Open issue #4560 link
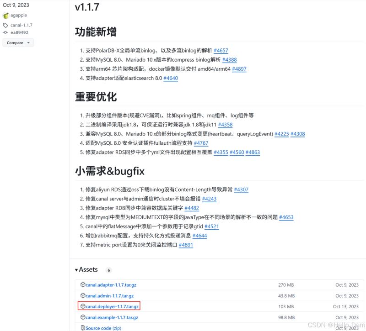 point(237,152)
